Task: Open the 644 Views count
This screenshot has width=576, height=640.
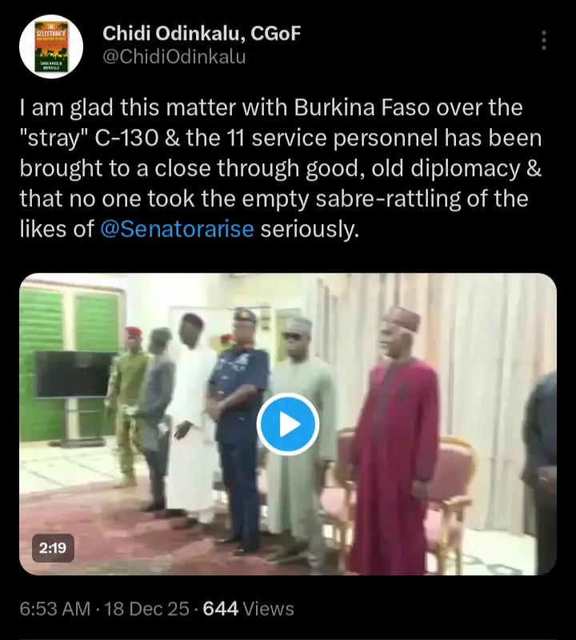Action: [x=249, y=609]
